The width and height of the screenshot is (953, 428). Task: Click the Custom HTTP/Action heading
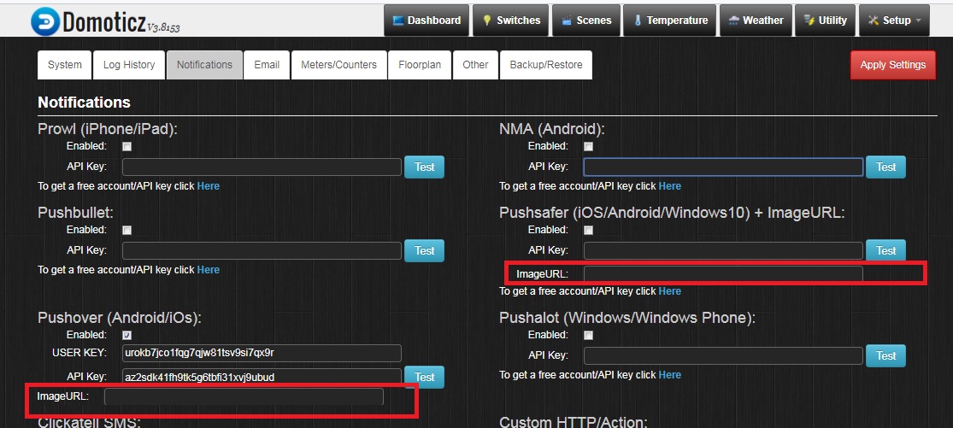574,423
